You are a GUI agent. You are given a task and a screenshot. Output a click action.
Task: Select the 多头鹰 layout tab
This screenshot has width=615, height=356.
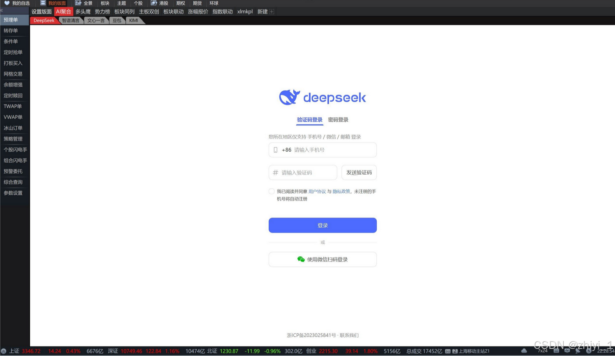coord(83,12)
